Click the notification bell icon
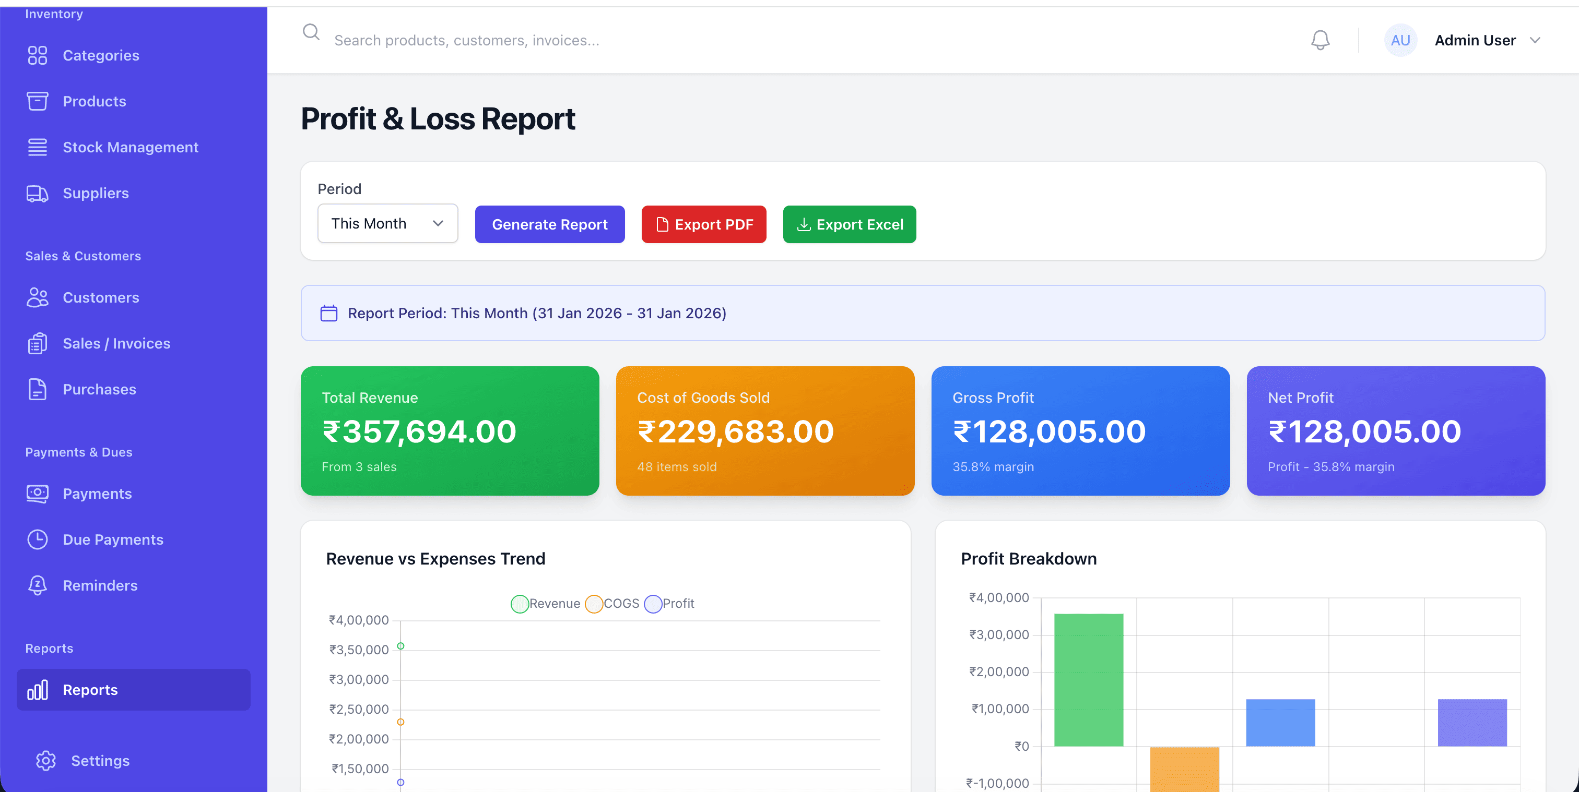The image size is (1579, 792). coord(1319,40)
